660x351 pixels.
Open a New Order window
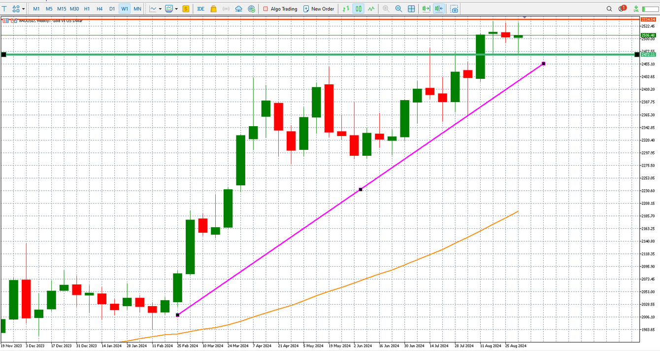coord(318,9)
